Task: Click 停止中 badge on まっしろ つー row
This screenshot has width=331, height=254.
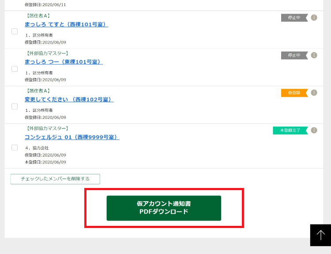Action: point(294,55)
